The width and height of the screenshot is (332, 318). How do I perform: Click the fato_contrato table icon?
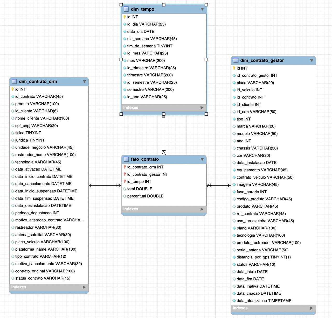tap(126, 159)
